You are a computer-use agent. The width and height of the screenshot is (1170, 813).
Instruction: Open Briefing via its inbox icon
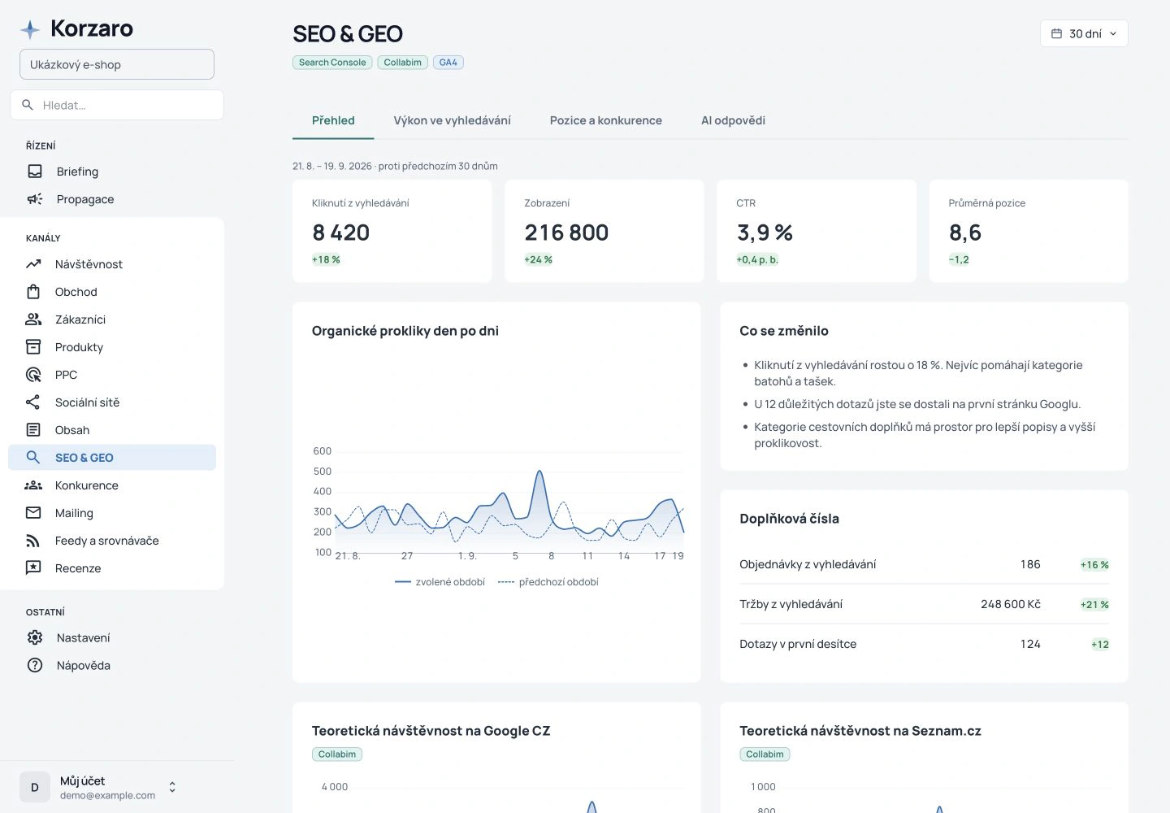click(x=35, y=172)
